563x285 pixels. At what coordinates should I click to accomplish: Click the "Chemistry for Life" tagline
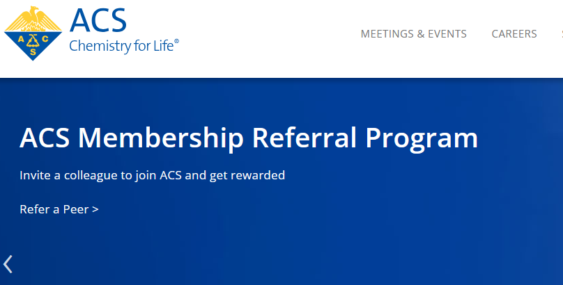(121, 47)
